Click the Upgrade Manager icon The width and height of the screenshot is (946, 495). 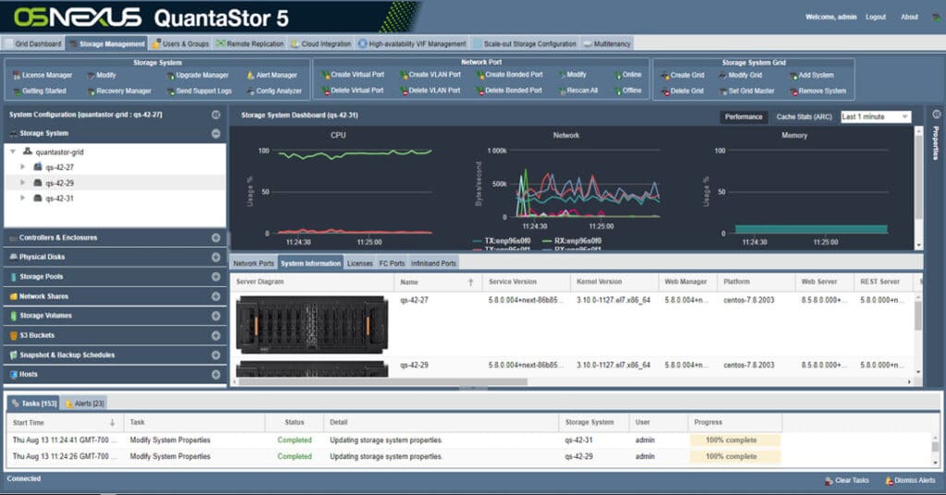[171, 76]
